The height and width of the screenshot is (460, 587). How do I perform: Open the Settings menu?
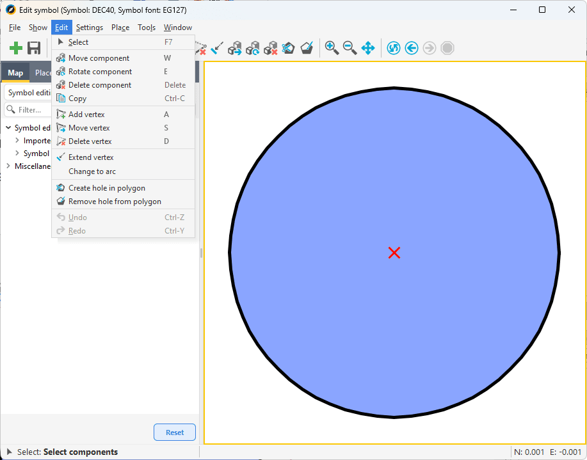tap(89, 28)
